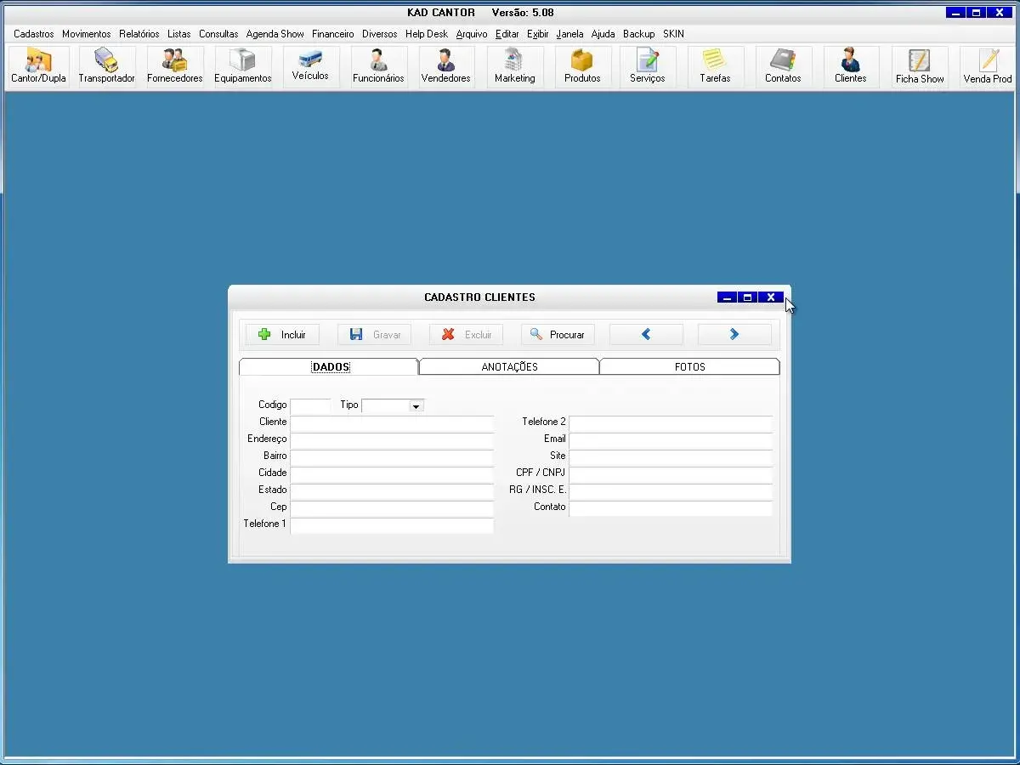1020x765 pixels.
Task: Click the Transportador truck icon
Action: coord(106,66)
